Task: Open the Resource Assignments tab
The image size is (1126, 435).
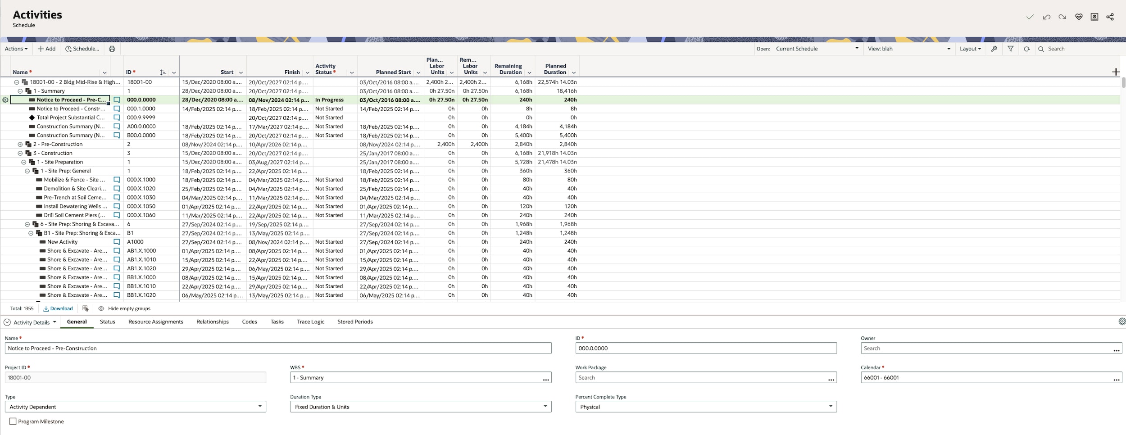Action: [155, 322]
